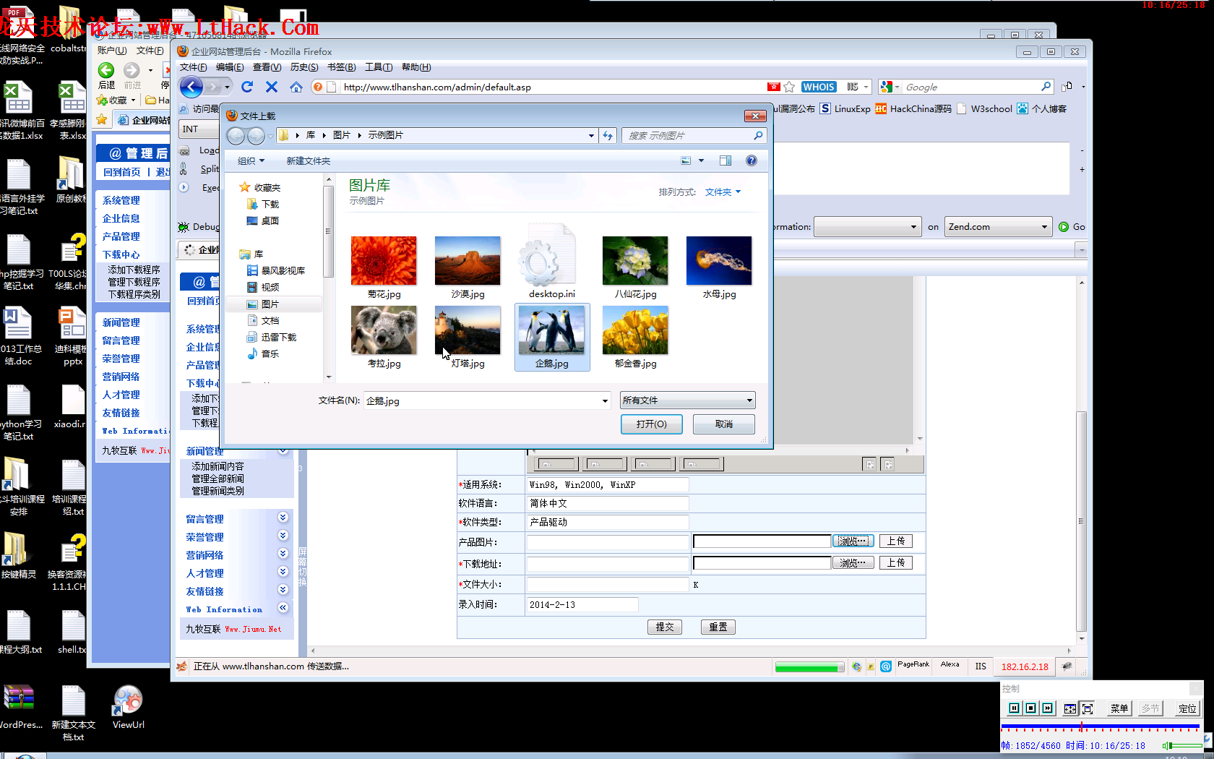The image size is (1214, 759).
Task: Click the blue playback timeline bar
Action: coord(1100,726)
